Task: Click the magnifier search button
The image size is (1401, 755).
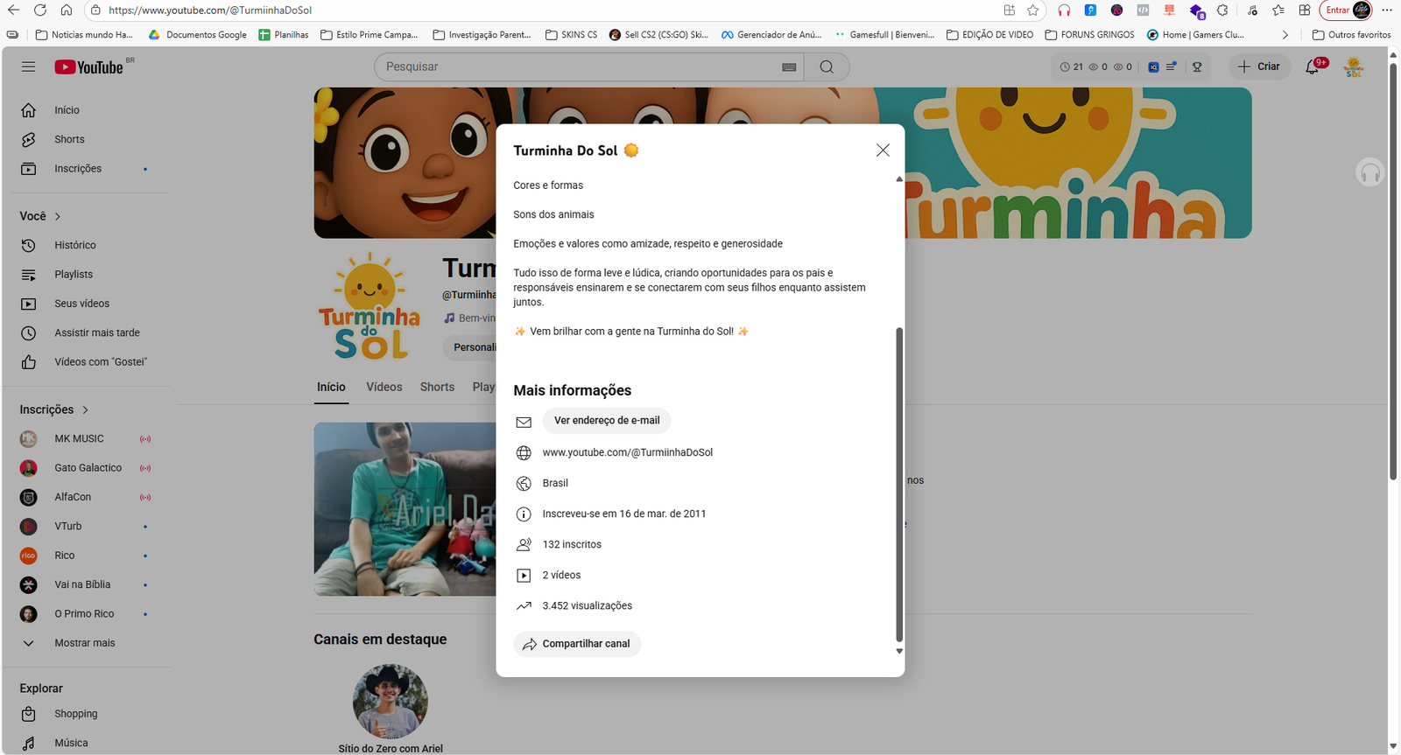Action: pos(827,66)
